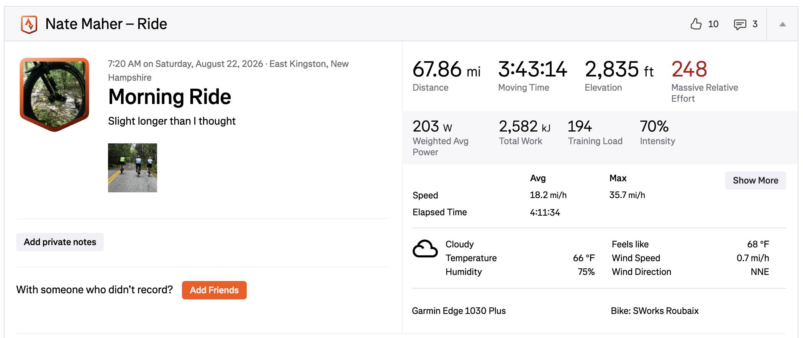Collapse the activity card with the arrow
Viewport: 803px width, 338px height.
[782, 24]
